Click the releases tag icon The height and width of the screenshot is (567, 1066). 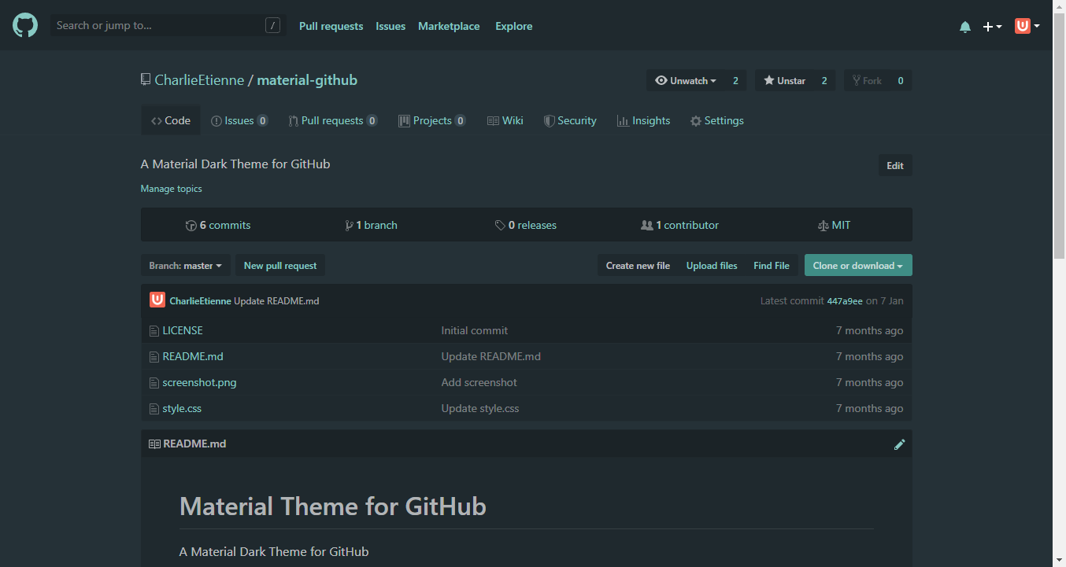[500, 225]
